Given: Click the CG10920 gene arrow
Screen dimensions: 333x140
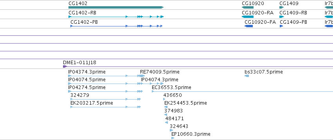Looking at the screenshot, I should [x=248, y=7].
